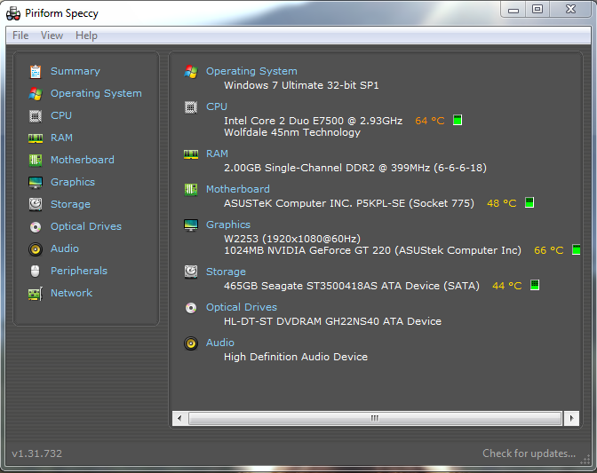Click Motherboard heading link in summary
Image resolution: width=597 pixels, height=473 pixels.
click(x=238, y=189)
